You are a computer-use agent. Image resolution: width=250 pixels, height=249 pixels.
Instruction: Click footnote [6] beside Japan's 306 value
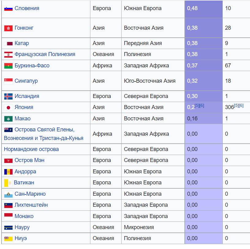click(x=241, y=106)
